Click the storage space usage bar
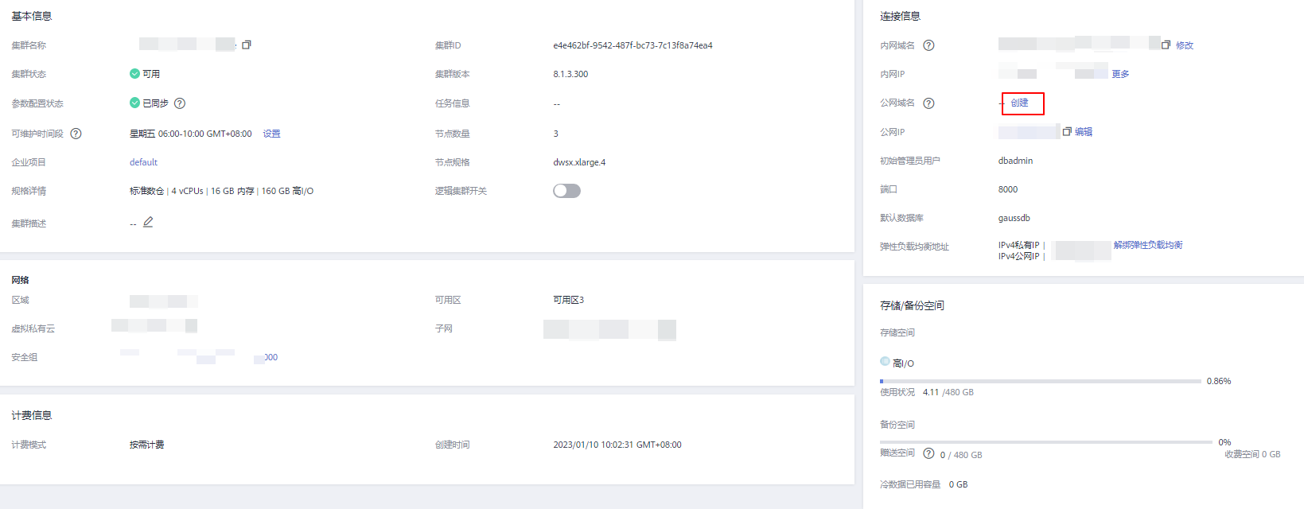This screenshot has width=1304, height=509. [x=1041, y=382]
